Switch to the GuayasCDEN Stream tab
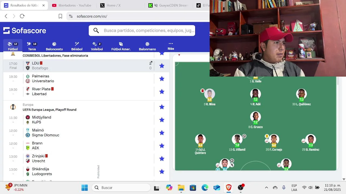The image size is (346, 194). tap(168, 5)
